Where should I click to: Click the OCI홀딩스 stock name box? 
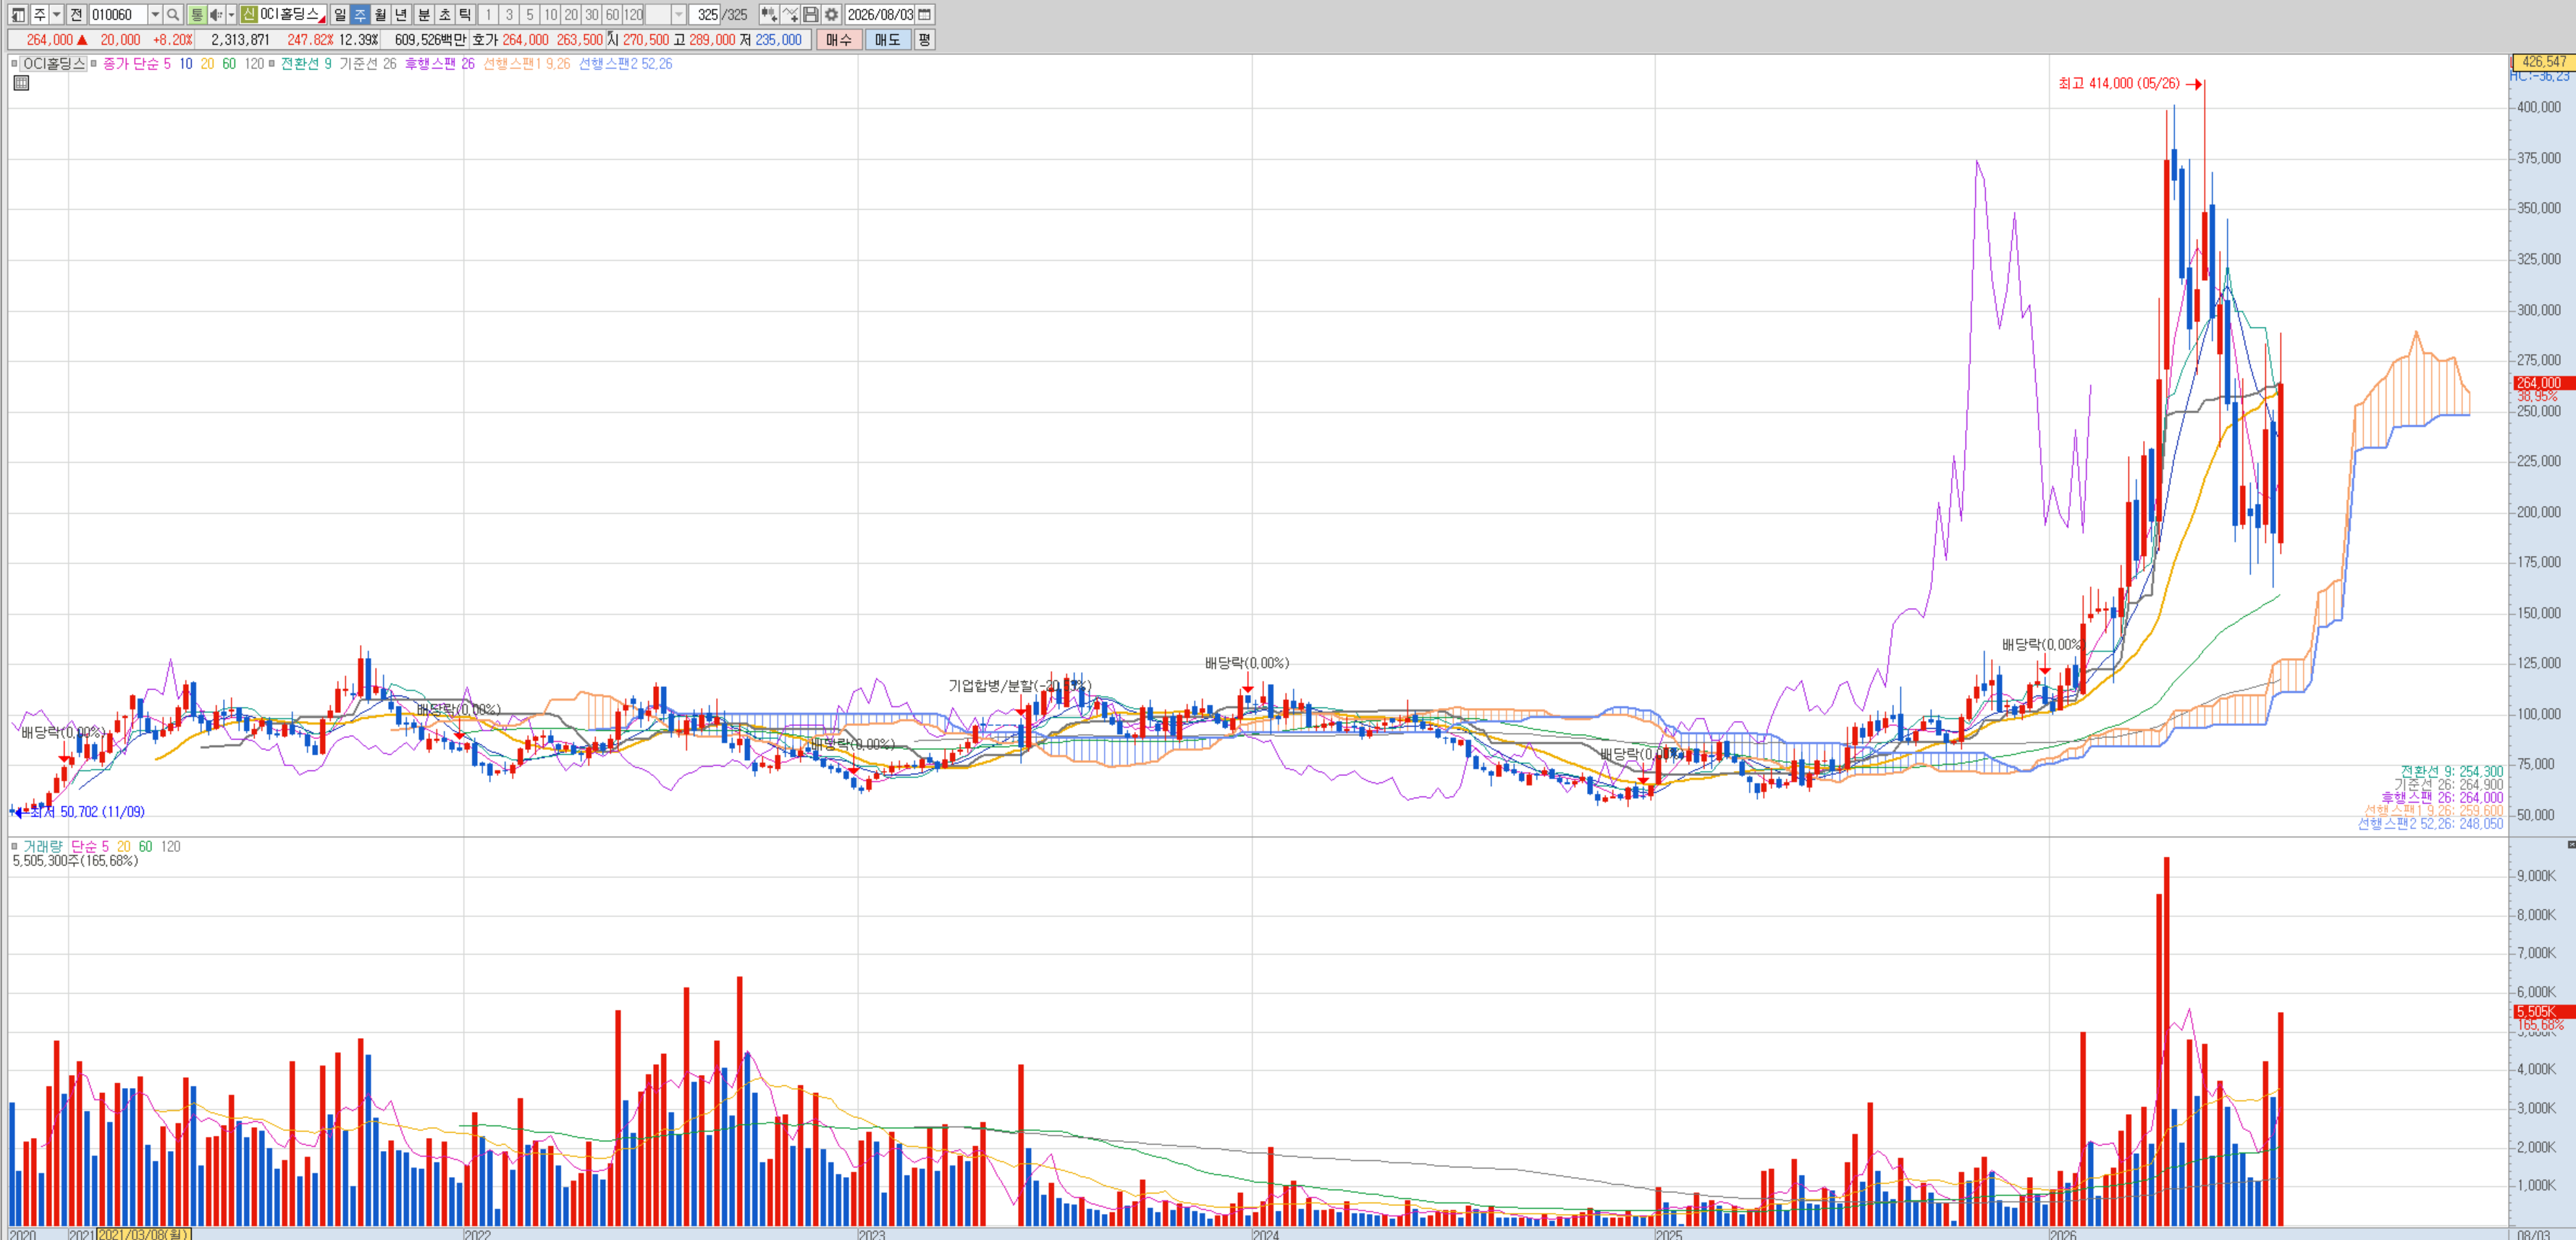coord(293,14)
